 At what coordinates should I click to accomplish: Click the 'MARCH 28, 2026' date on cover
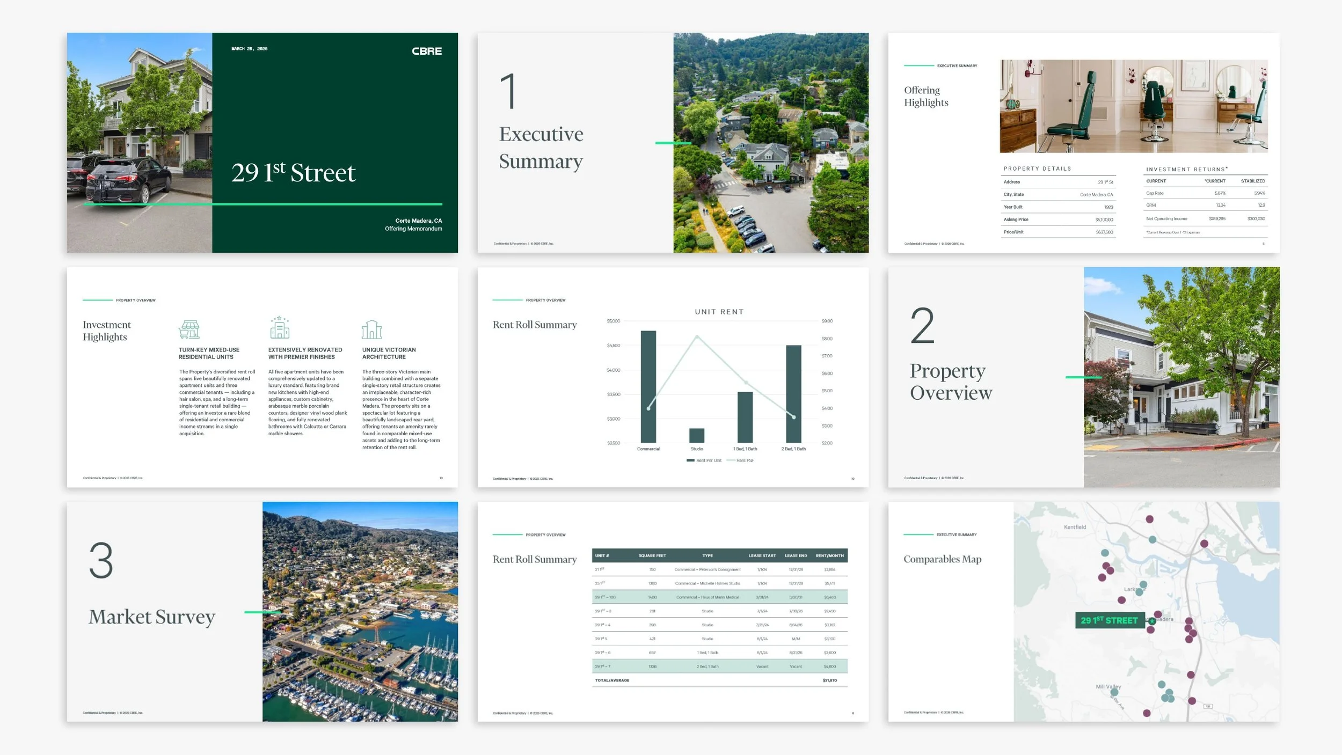(x=249, y=49)
